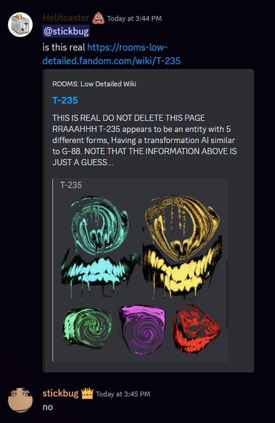Click the yellow T-235 face form
Viewport: 275px width, 423px height.
tap(183, 247)
